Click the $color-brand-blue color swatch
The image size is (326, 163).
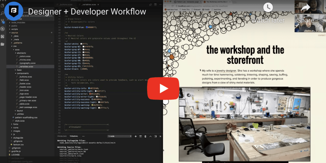tap(87, 27)
